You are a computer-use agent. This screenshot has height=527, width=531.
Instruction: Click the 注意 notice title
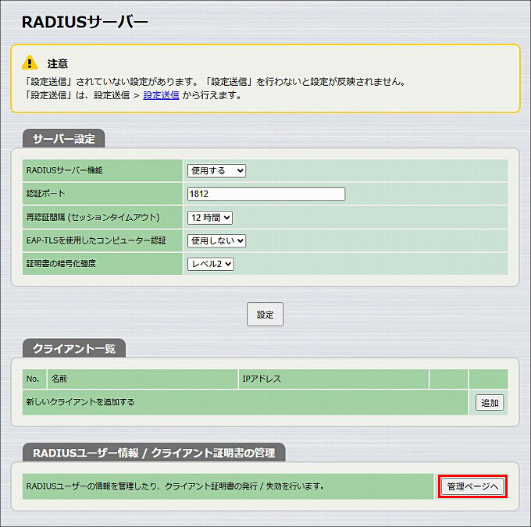pyautogui.click(x=58, y=63)
